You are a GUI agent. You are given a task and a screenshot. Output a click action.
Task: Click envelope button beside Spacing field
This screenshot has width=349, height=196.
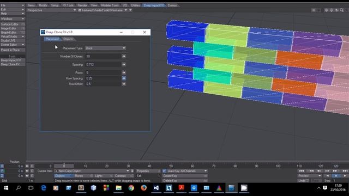tap(124, 64)
